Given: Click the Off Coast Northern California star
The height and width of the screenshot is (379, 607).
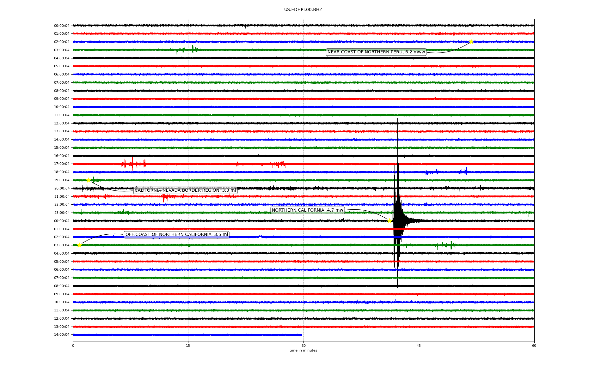Looking at the screenshot, I should (79, 245).
